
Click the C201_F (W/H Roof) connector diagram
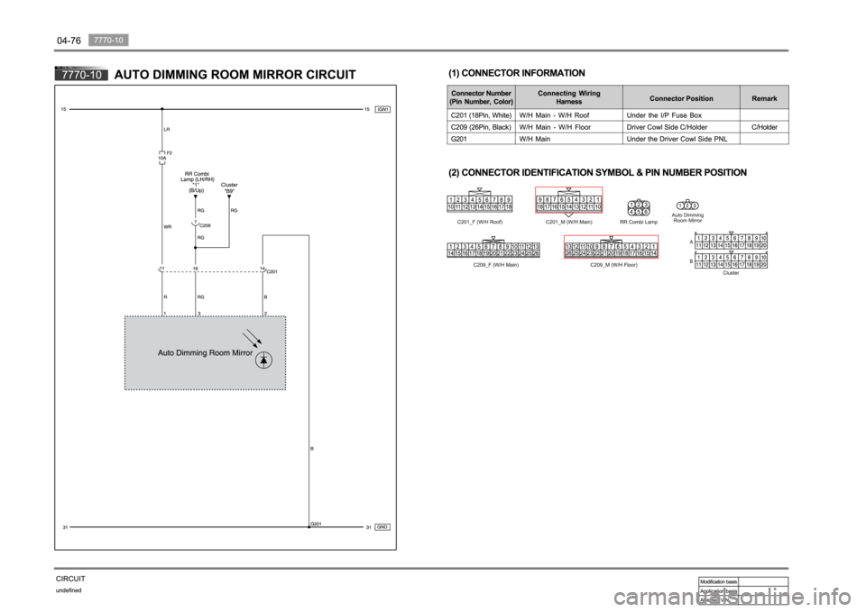pyautogui.click(x=480, y=205)
